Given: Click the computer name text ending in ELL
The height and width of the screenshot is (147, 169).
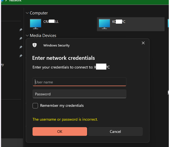Looking at the screenshot, I should point(51,21).
